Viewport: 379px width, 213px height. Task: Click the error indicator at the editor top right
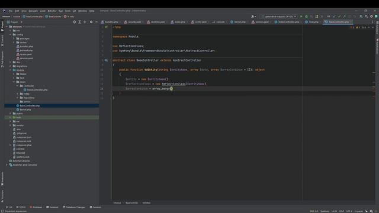(x=352, y=27)
